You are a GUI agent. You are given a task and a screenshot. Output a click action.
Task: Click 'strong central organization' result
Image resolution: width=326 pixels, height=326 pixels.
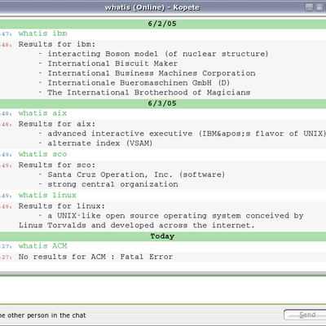tap(112, 184)
